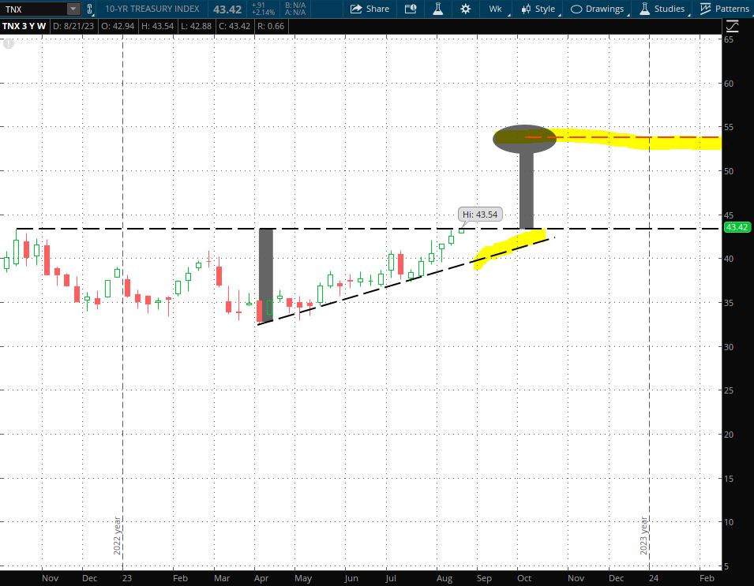The image size is (754, 586).
Task: Click the price axis scale icon
Action: click(x=732, y=26)
